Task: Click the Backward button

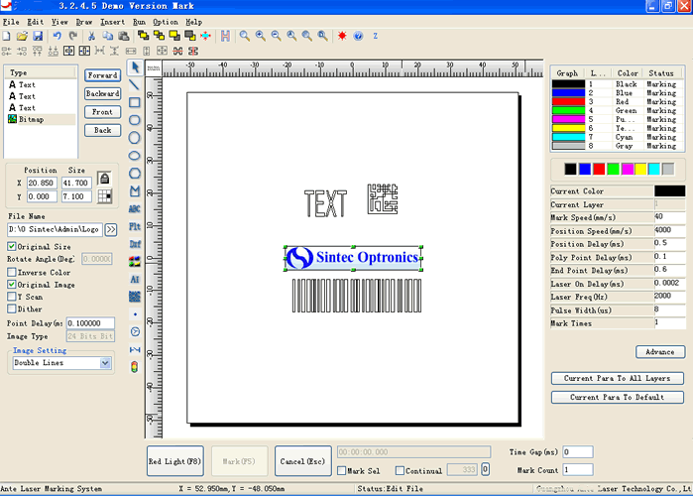Action: pyautogui.click(x=102, y=93)
